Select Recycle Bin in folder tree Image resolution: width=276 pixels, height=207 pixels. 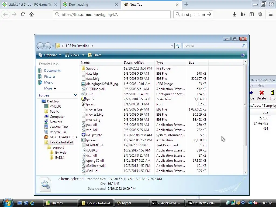pos(58,132)
